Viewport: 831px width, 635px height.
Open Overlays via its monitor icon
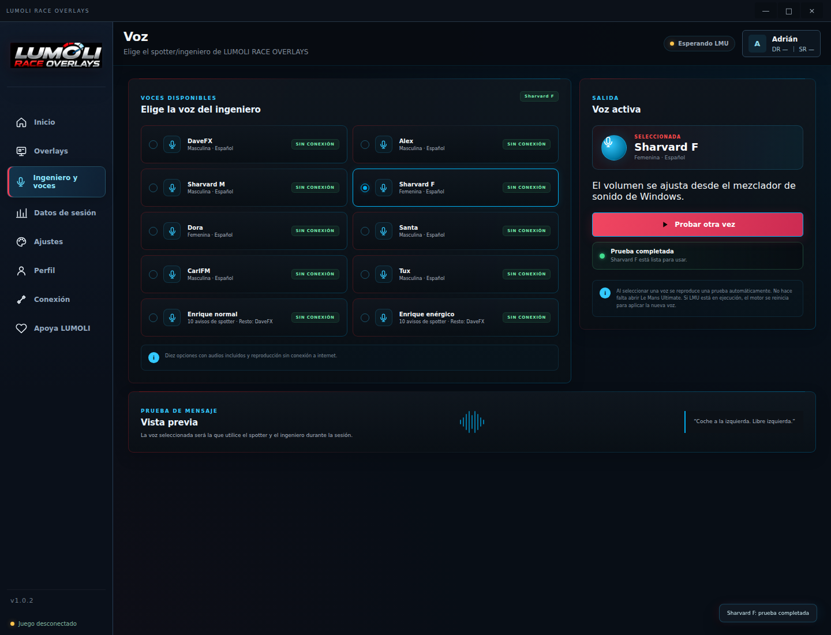pos(21,151)
